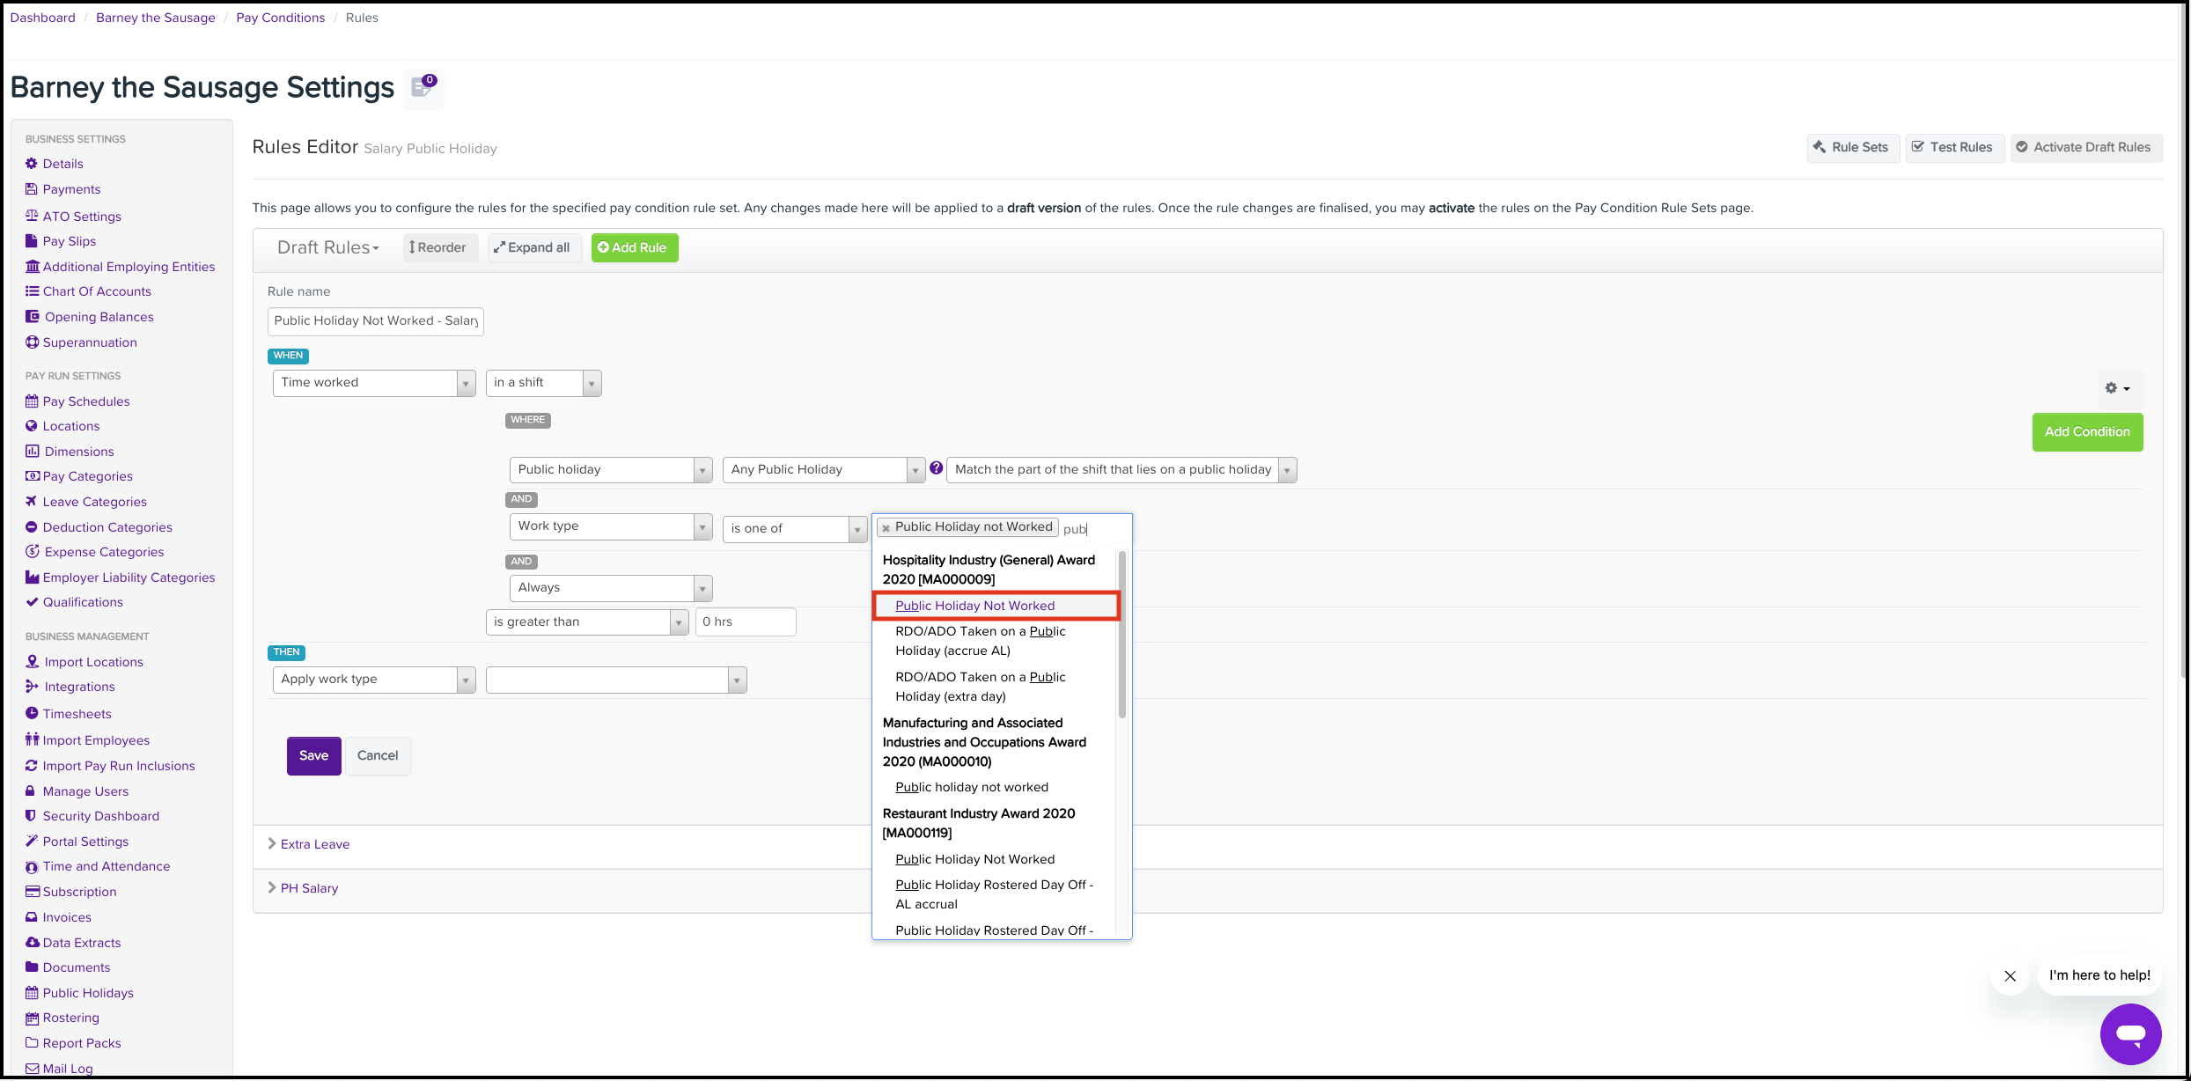Click the Save button

pyautogui.click(x=313, y=755)
